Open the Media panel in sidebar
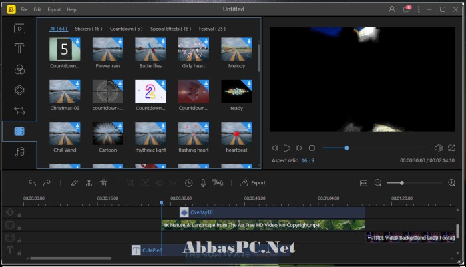 click(x=19, y=29)
